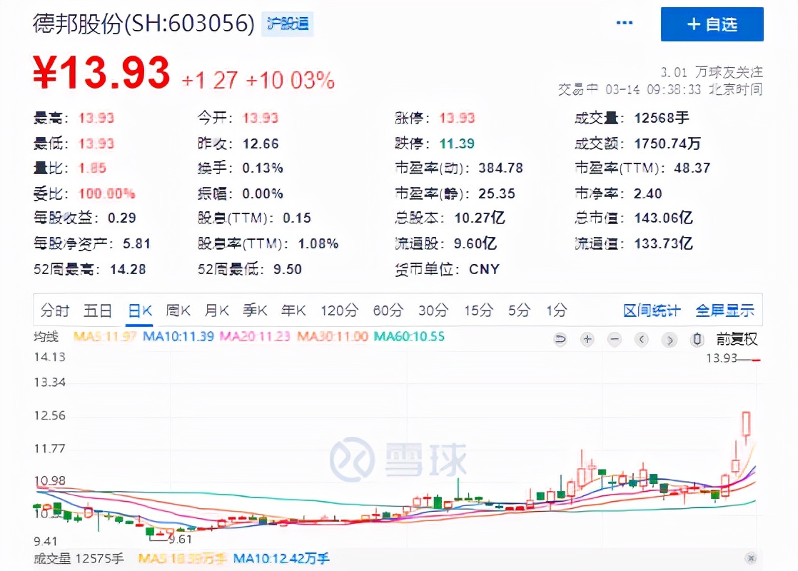Click the 52周最低 9.50 value

pyautogui.click(x=288, y=269)
